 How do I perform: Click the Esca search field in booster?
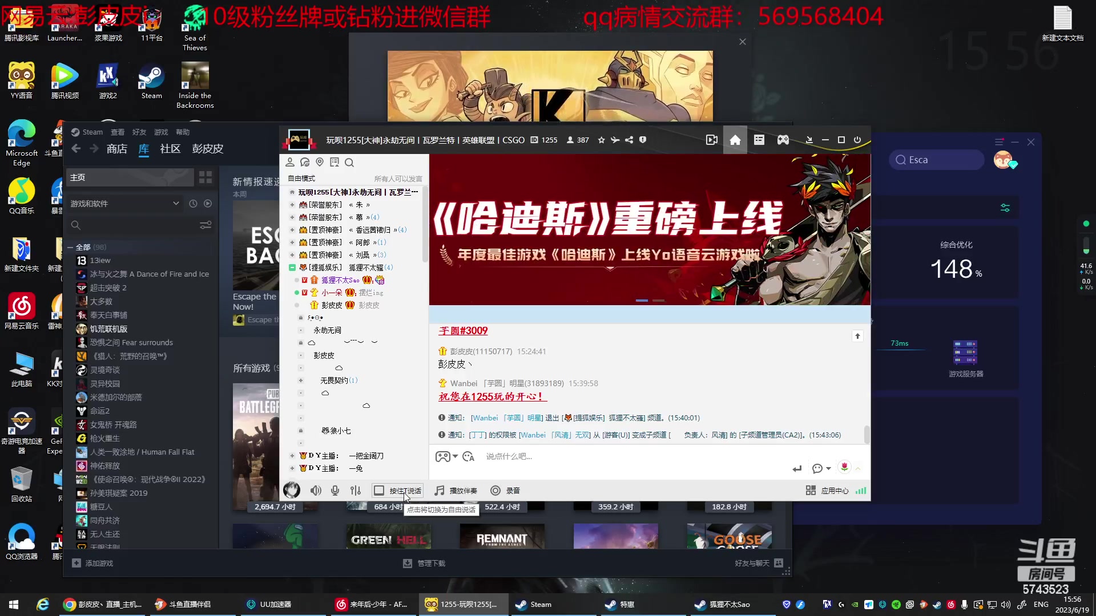pos(936,160)
